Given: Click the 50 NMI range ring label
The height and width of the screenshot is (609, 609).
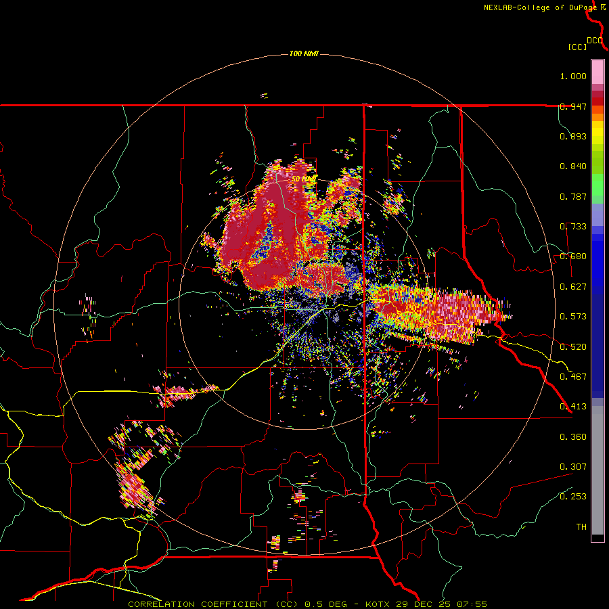Looking at the screenshot, I should tap(304, 179).
